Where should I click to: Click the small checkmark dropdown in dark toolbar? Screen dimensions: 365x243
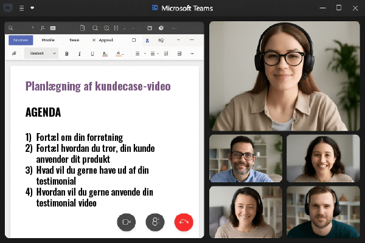(125, 29)
